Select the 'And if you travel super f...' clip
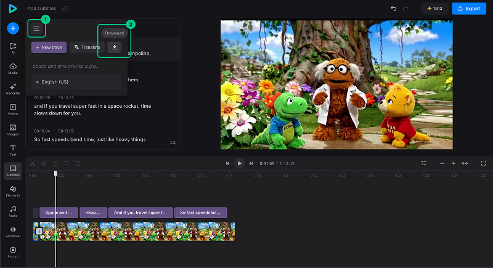The image size is (493, 268). (141, 213)
